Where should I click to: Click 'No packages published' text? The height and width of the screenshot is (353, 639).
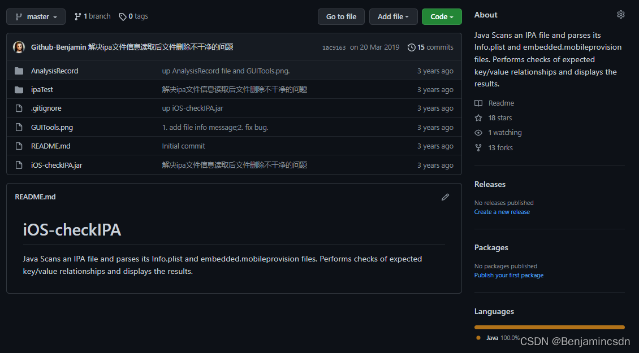coord(506,266)
